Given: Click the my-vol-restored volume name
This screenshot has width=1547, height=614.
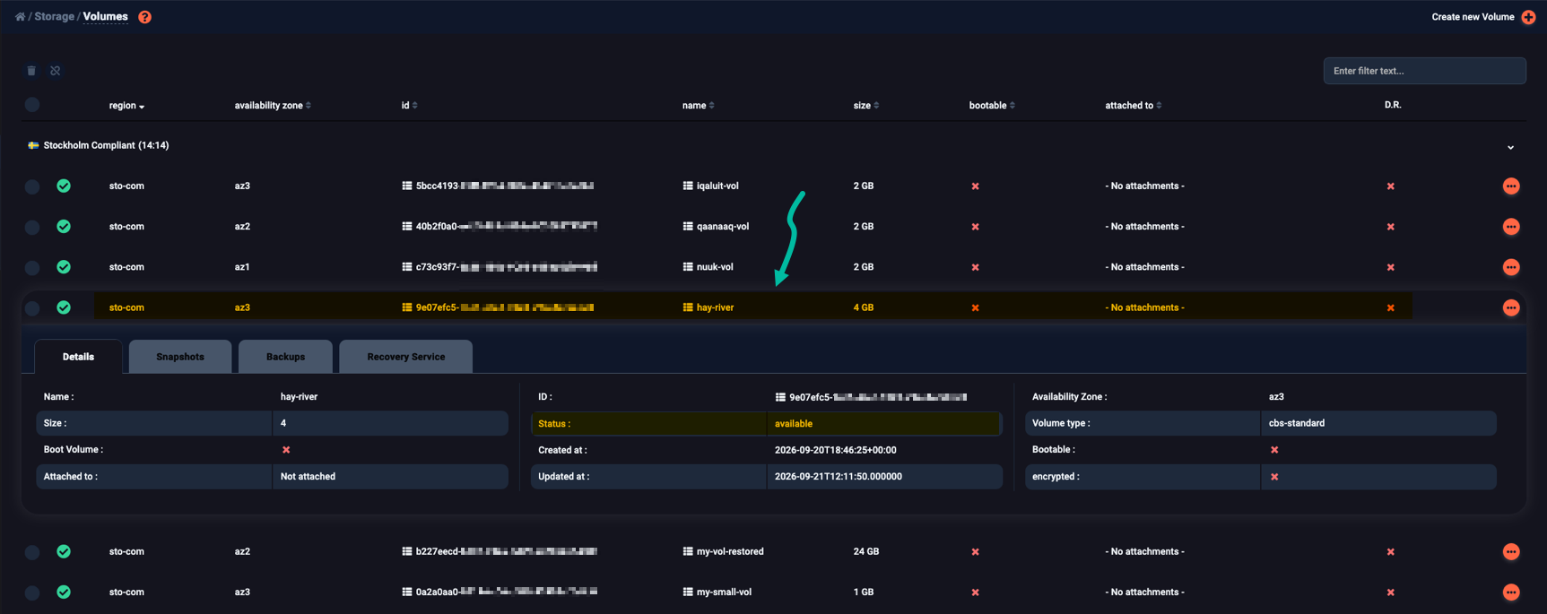Looking at the screenshot, I should tap(730, 552).
